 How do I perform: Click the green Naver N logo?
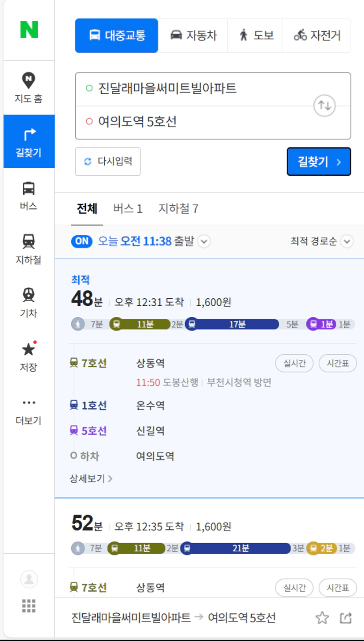click(x=29, y=30)
